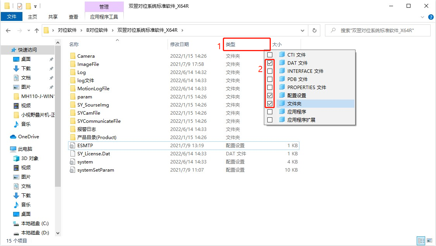Select the 3D 对象 icon in sidebar
Screen dimensions: 436x246
16,158
